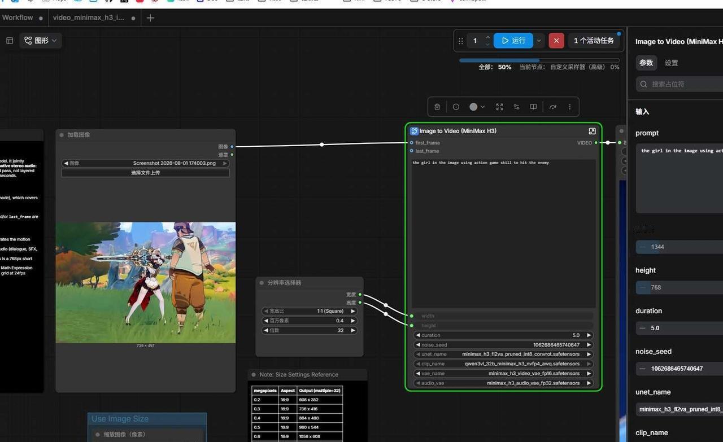Increase the batch count with the up arrow
This screenshot has width=723, height=442.
pos(488,37)
